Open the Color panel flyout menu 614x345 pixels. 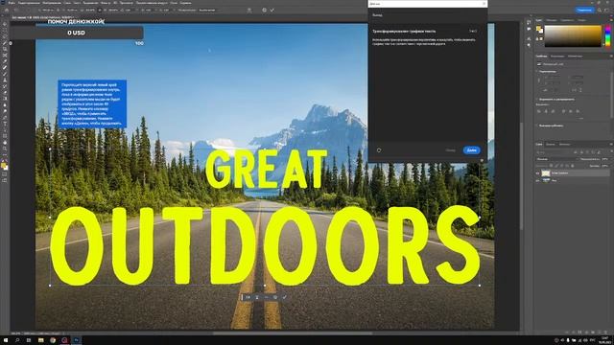611,20
